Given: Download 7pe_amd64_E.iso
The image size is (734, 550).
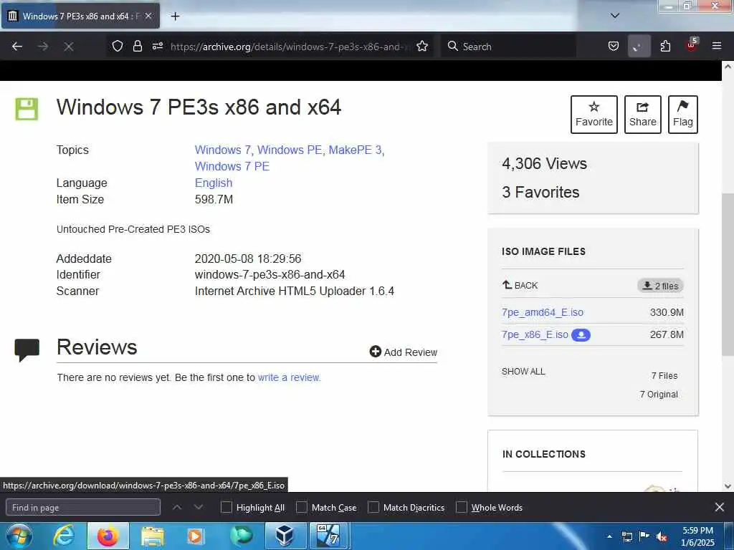Looking at the screenshot, I should point(543,312).
